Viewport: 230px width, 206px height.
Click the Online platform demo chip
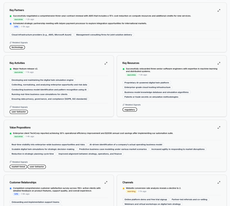145,200
